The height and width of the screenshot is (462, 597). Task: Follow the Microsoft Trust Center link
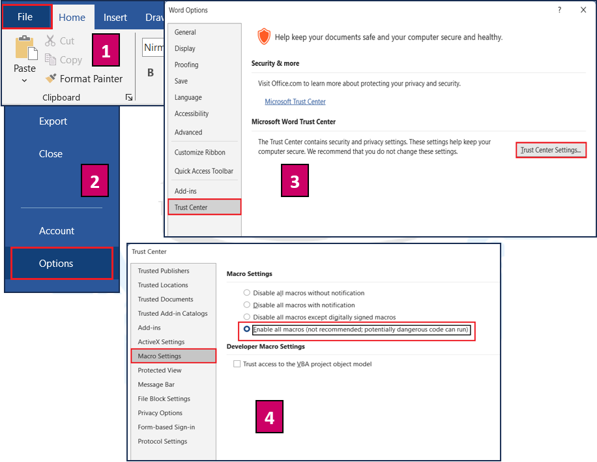pos(295,102)
